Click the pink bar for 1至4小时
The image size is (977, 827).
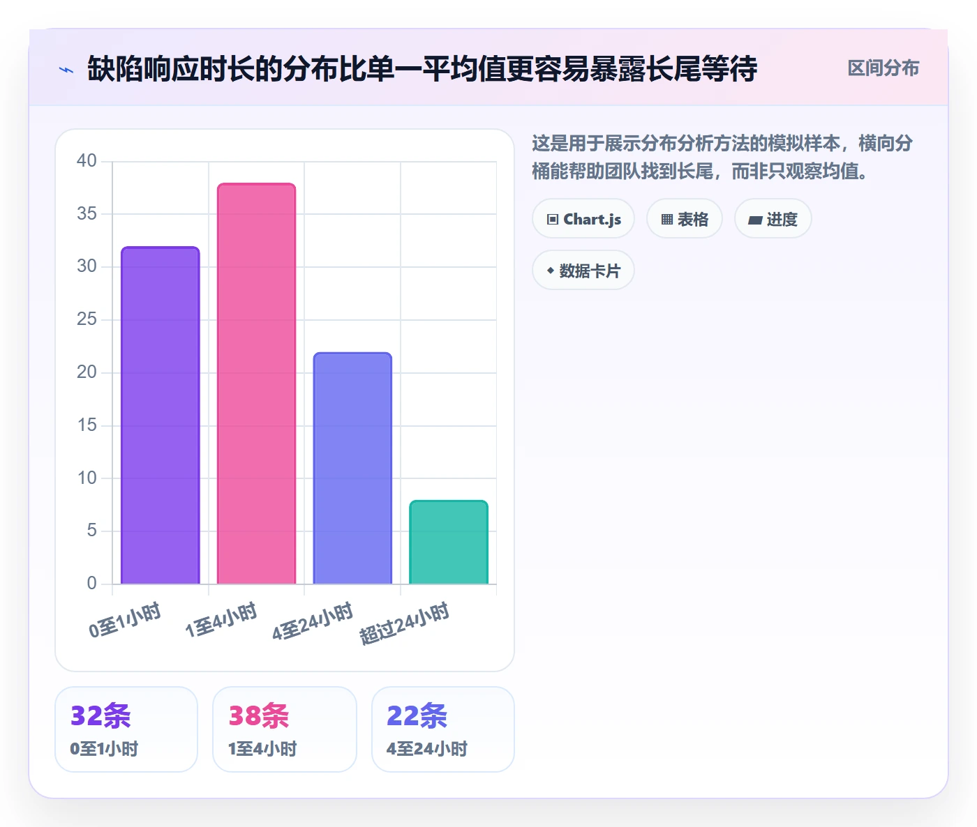click(257, 384)
